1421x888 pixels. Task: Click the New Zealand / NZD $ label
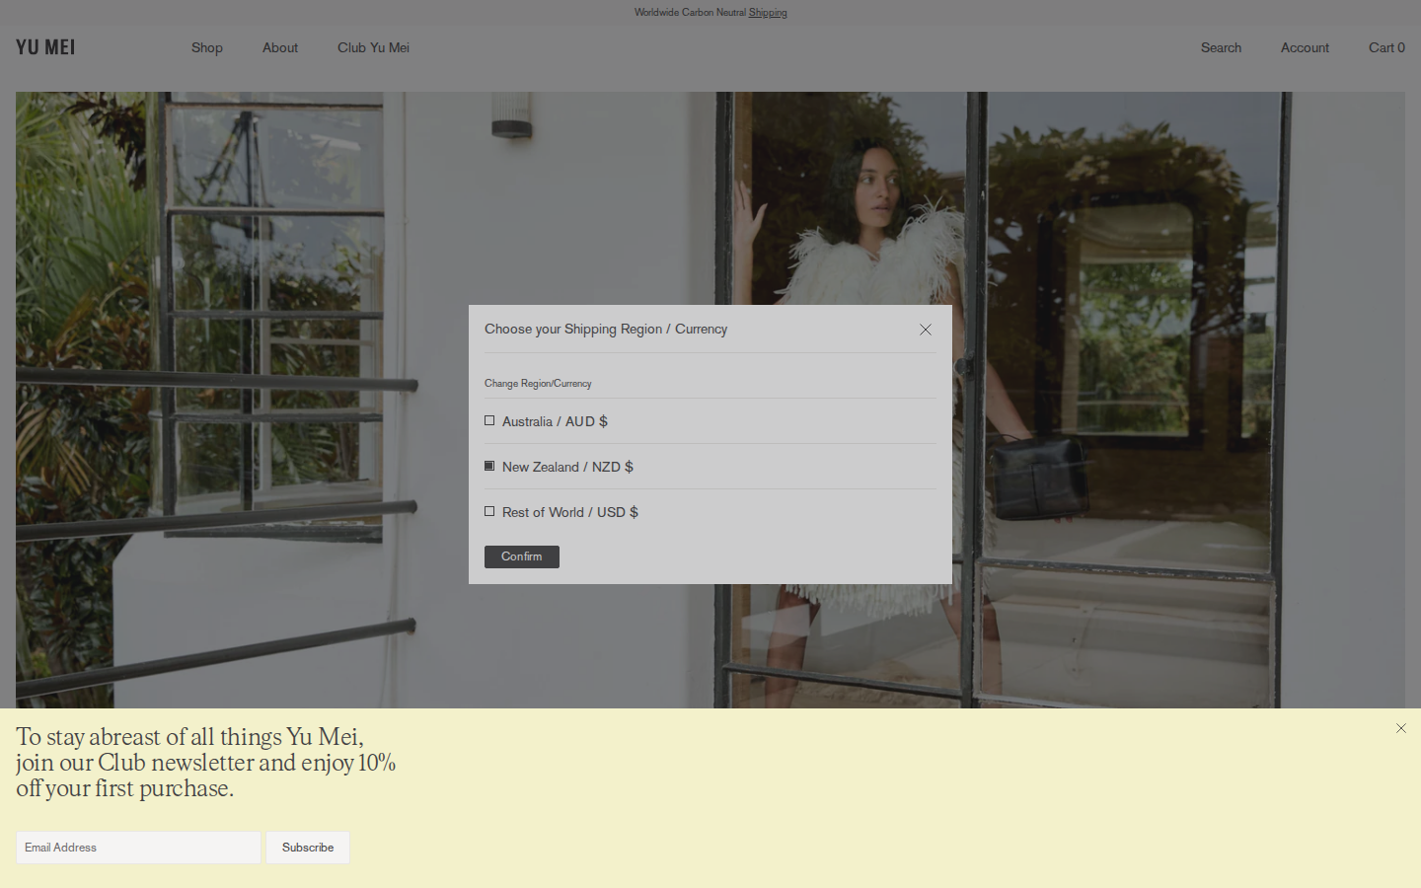(567, 467)
